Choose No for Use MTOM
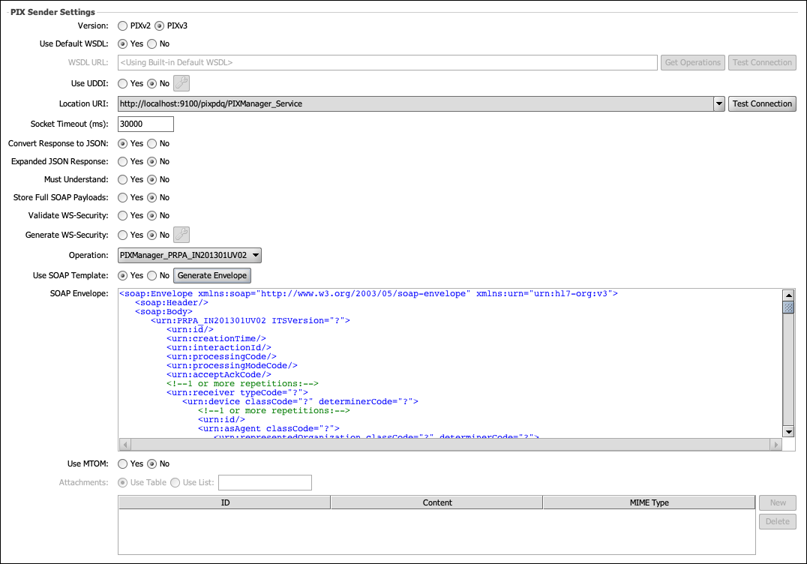Image resolution: width=807 pixels, height=564 pixels. tap(151, 463)
